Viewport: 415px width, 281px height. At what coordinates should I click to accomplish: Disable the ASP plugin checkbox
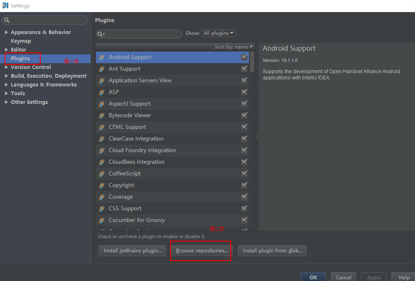(244, 92)
